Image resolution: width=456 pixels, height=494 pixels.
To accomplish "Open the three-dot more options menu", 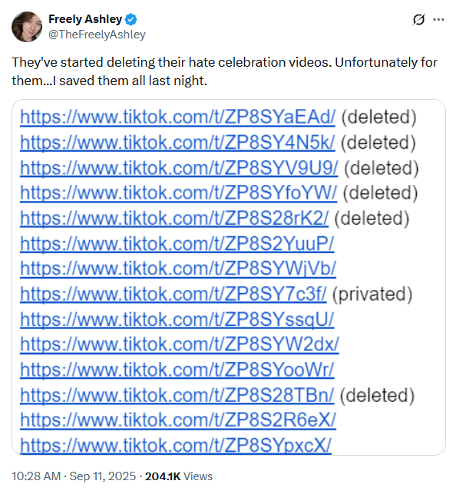I will 438,19.
